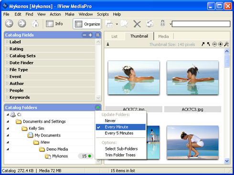The height and width of the screenshot is (175, 234).
Task: Click the ACK7C3.jpg file name label
Action: point(192,109)
